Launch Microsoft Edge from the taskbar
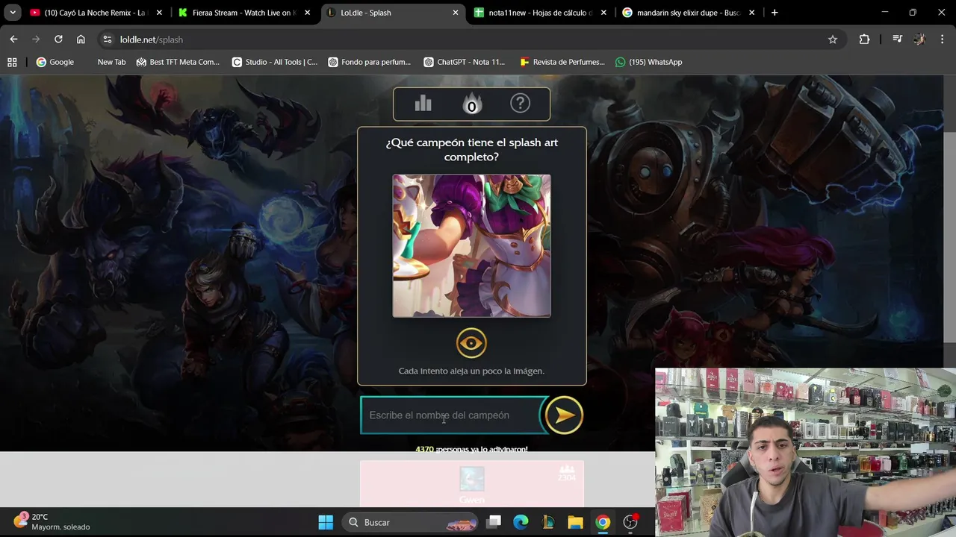Image resolution: width=956 pixels, height=537 pixels. 521,522
